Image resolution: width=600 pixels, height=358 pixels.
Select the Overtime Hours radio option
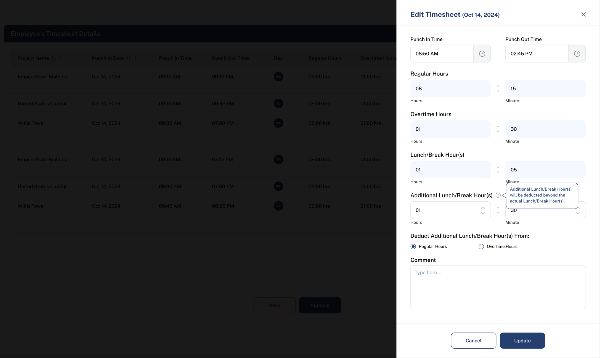pos(481,246)
